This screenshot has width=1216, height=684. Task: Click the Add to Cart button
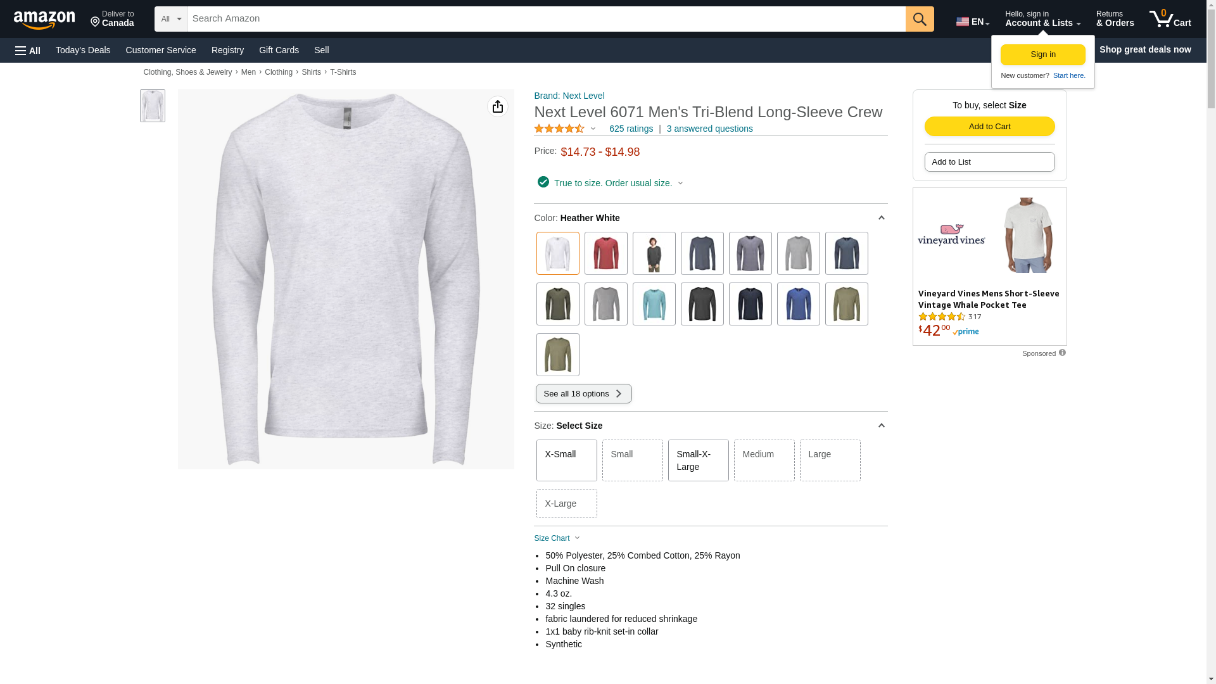coord(989,126)
